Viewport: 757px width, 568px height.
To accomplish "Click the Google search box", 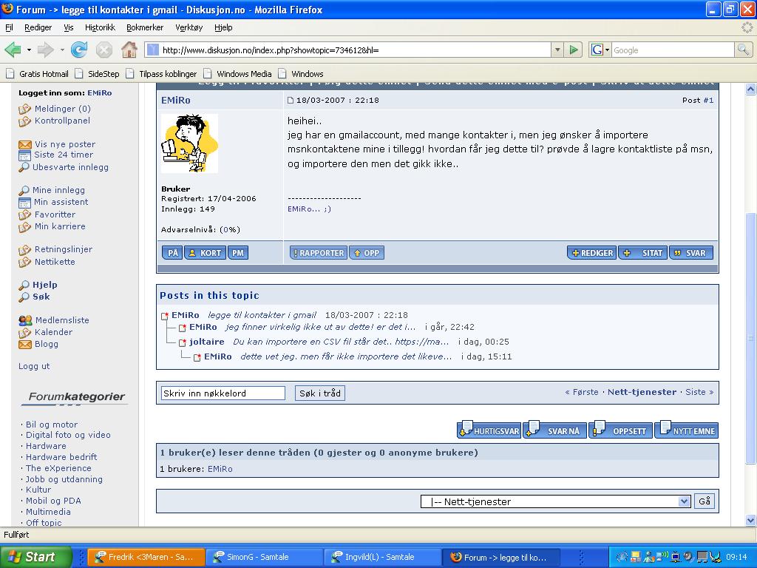I will coord(673,50).
